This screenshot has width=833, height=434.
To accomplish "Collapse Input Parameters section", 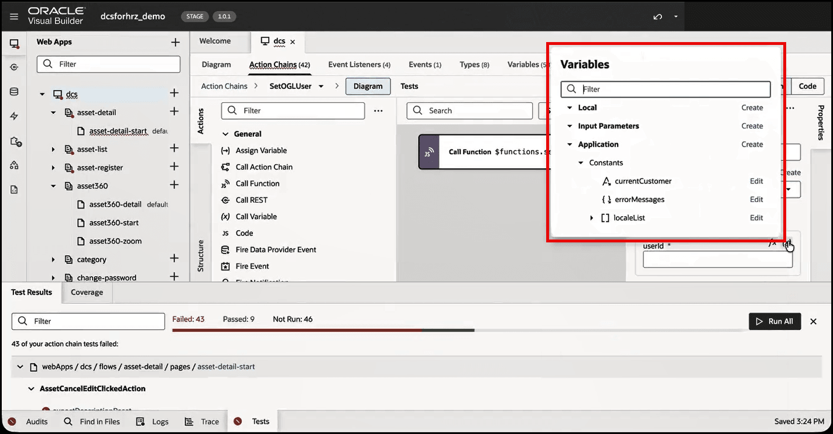I will (570, 126).
